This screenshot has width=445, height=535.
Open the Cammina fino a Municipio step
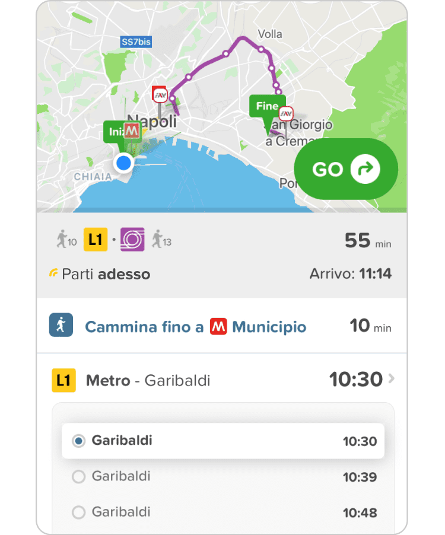(196, 327)
